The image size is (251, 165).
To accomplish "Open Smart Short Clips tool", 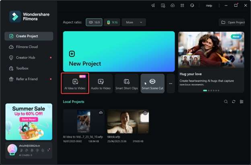I will tap(127, 83).
